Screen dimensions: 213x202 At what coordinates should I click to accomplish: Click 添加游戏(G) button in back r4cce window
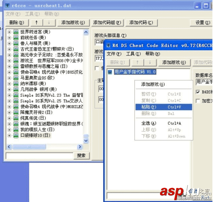click(73, 22)
